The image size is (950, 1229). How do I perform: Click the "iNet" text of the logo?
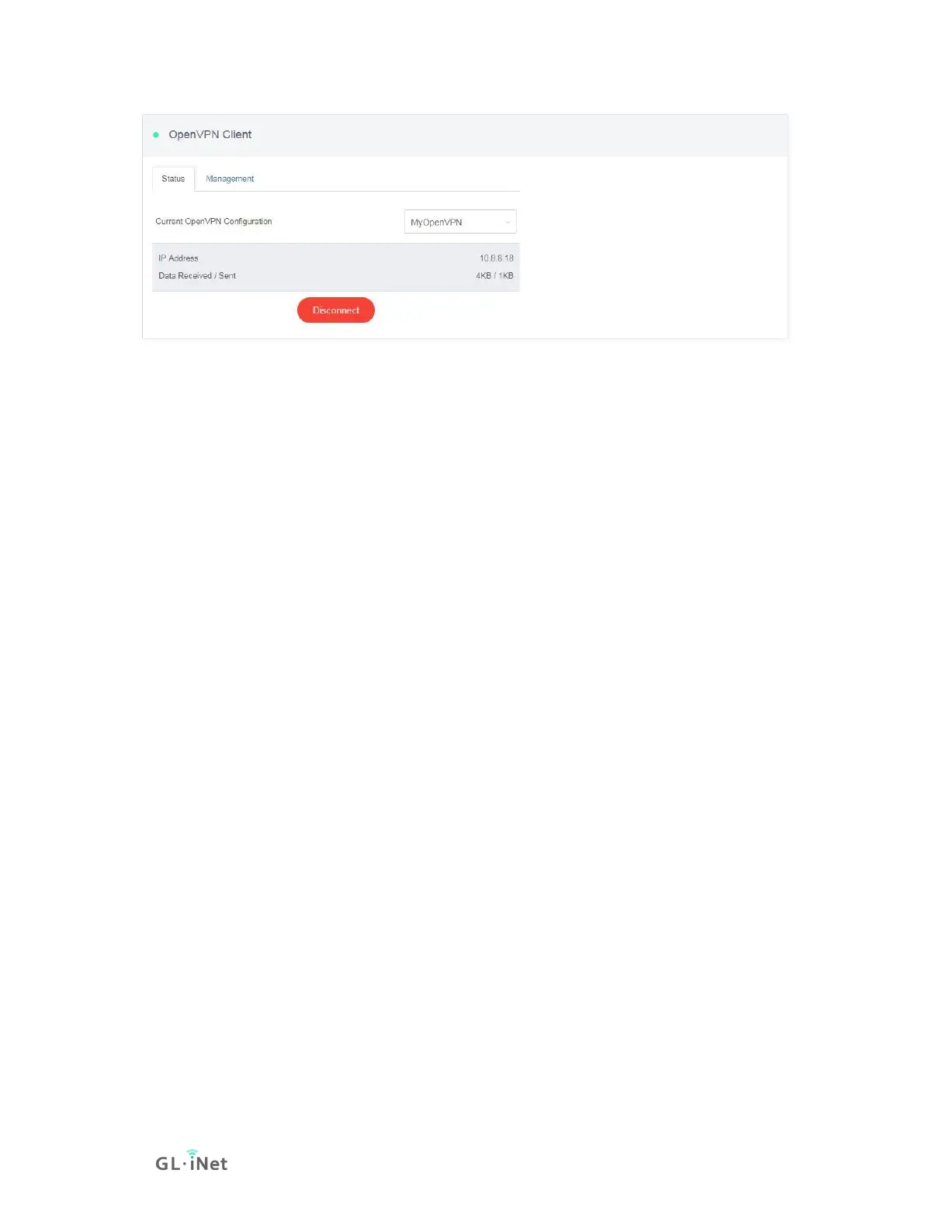[208, 1161]
